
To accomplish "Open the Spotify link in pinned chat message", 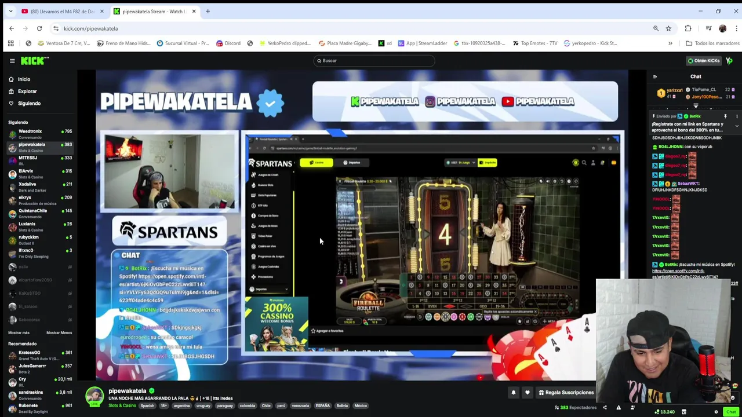I will coord(678,273).
